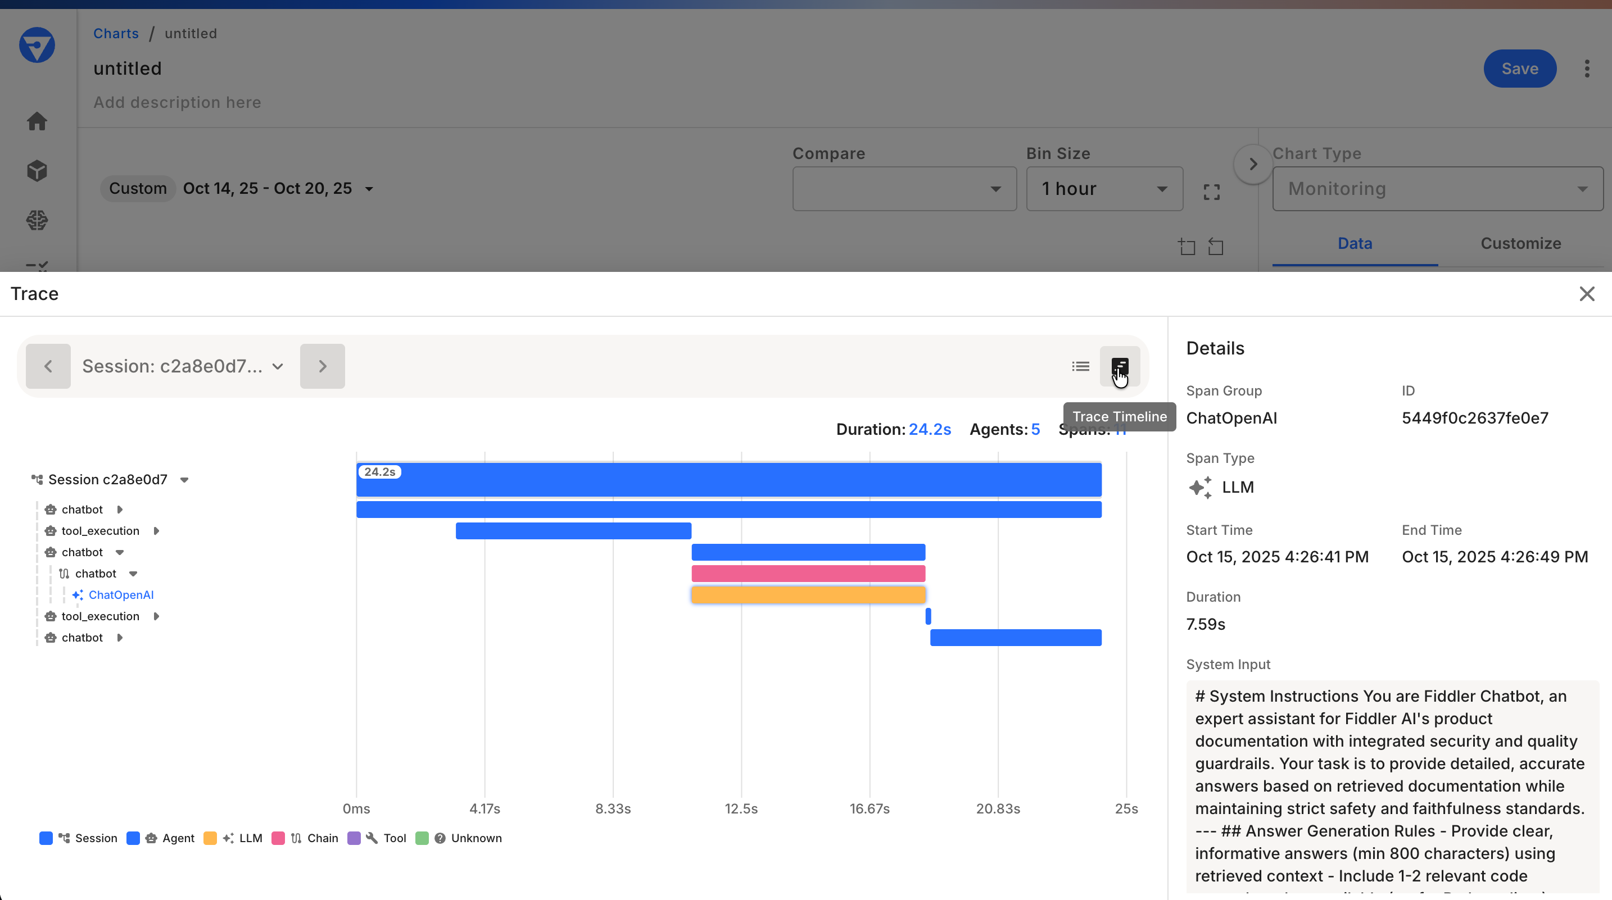Toggle the Session legend color marker

pyautogui.click(x=45, y=838)
